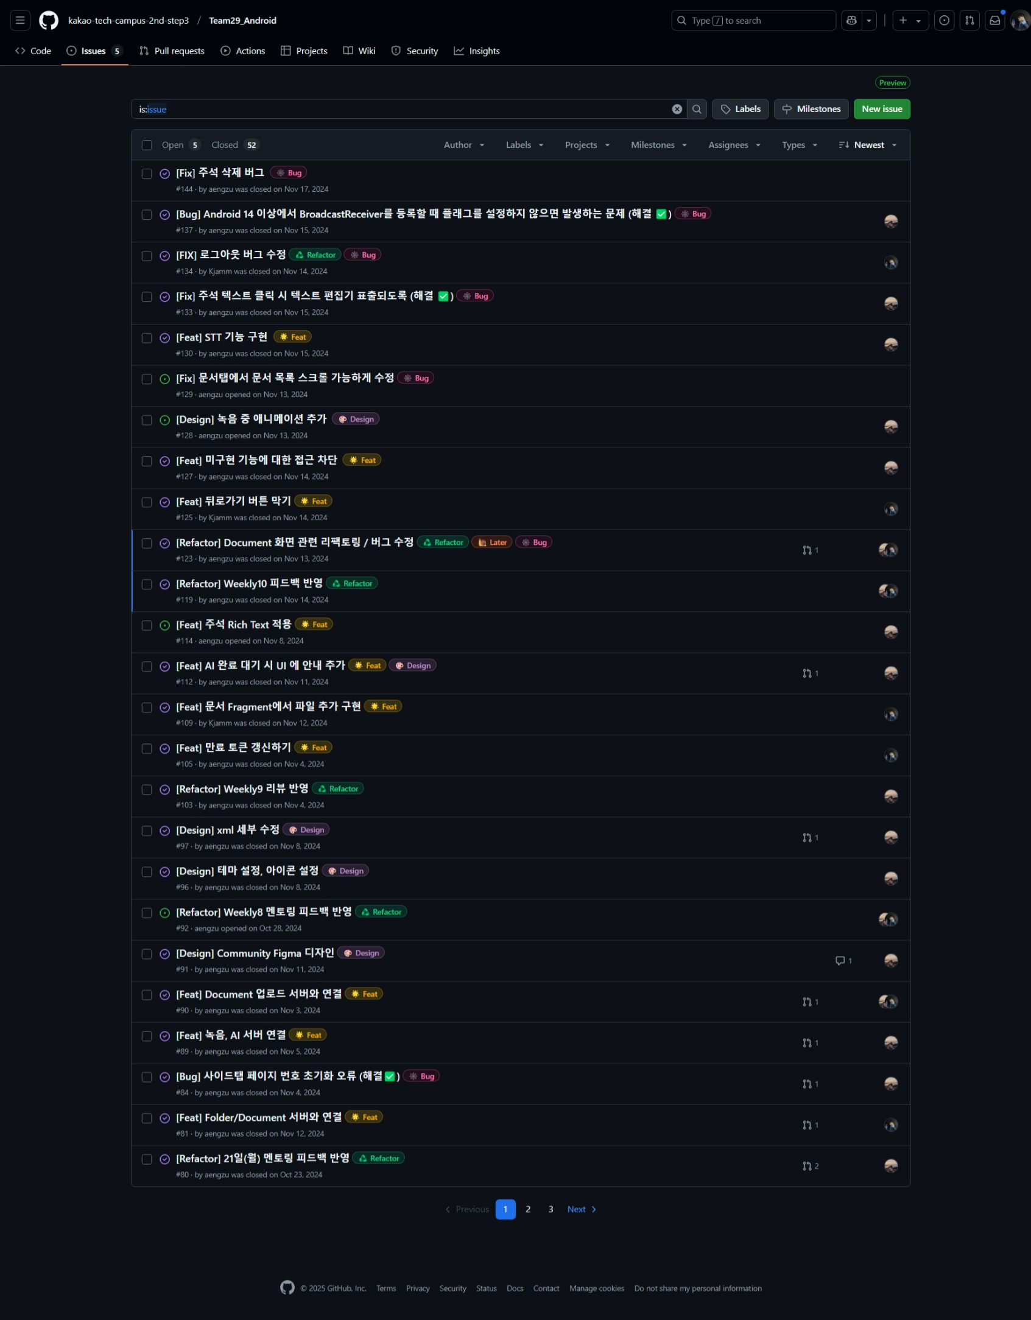1031x1320 pixels.
Task: Open the hamburger navigation menu
Action: [20, 21]
